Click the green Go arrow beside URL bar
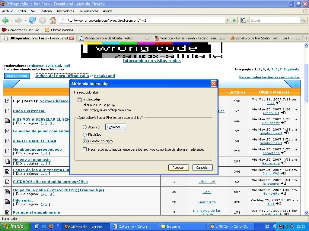Screen dimensions: 309x231 234,20
